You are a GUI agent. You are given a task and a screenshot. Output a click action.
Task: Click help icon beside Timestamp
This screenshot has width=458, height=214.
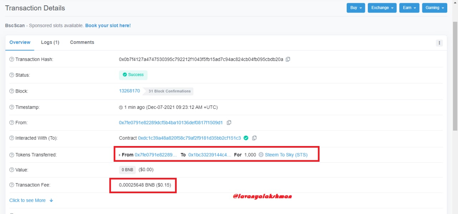point(12,107)
